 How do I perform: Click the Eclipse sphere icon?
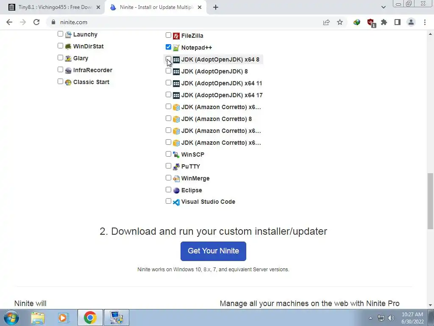(x=176, y=191)
